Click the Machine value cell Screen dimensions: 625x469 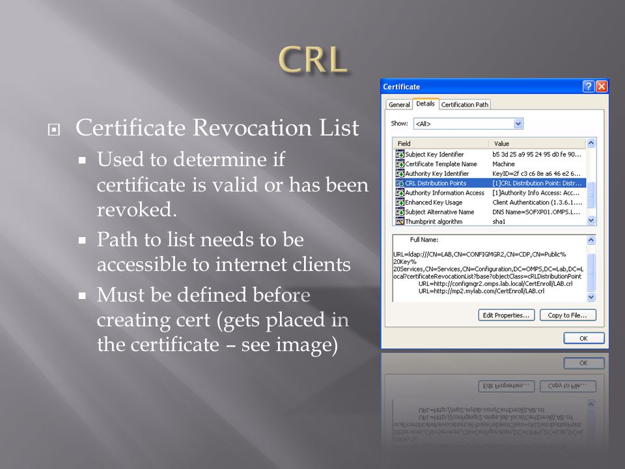click(x=503, y=164)
